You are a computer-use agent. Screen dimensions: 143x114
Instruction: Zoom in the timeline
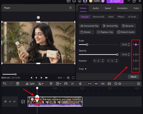[x=139, y=84]
